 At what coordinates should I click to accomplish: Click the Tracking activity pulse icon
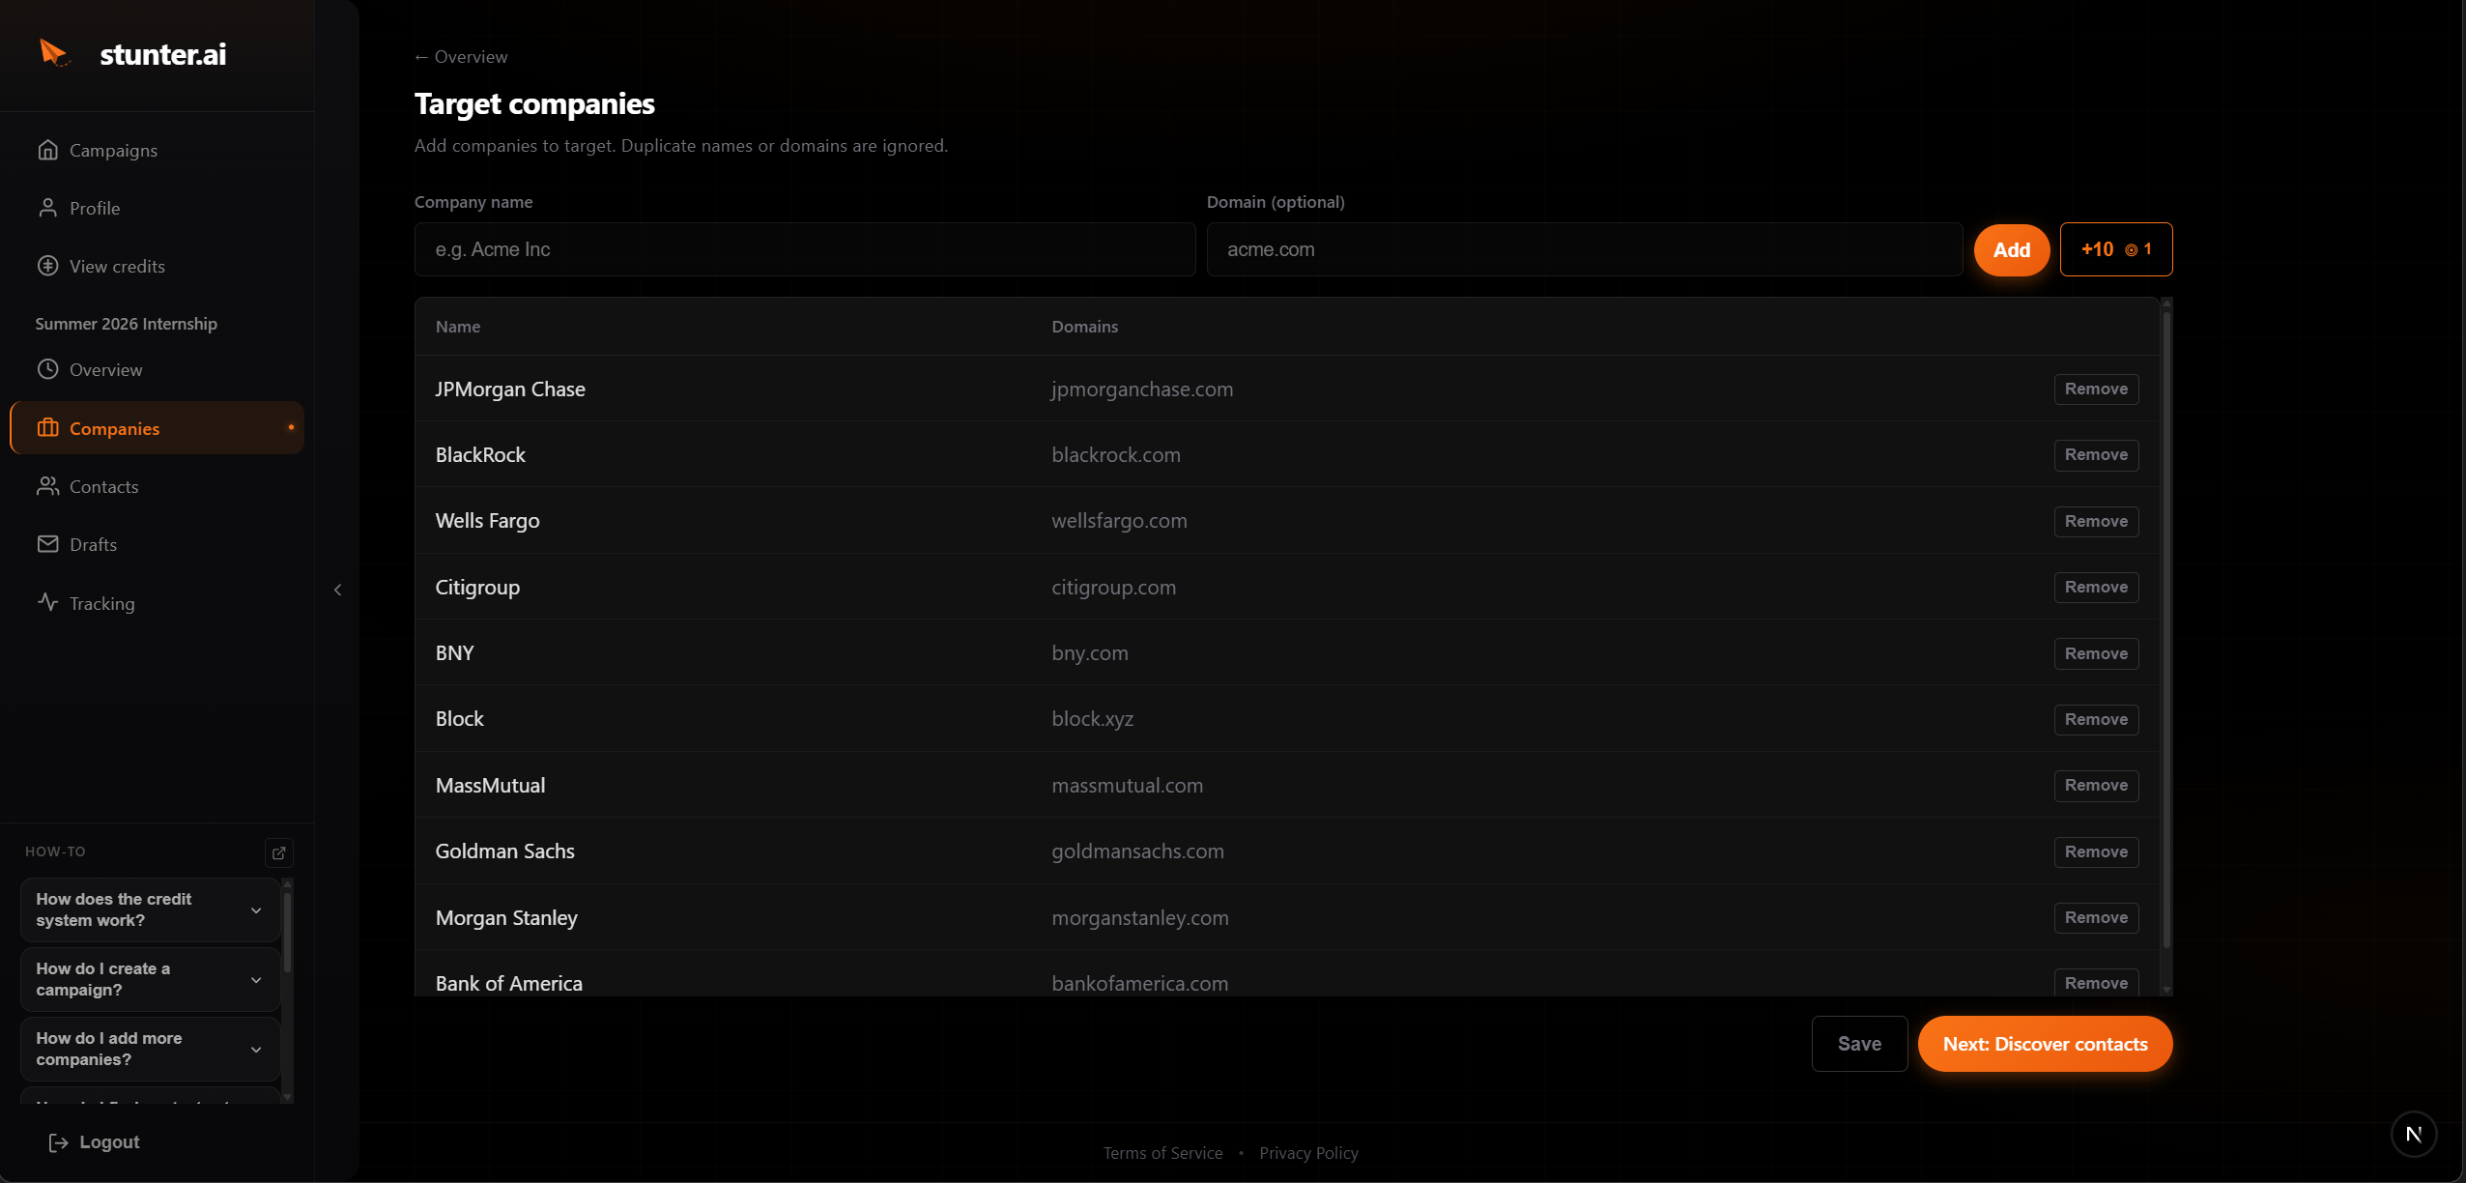[47, 602]
